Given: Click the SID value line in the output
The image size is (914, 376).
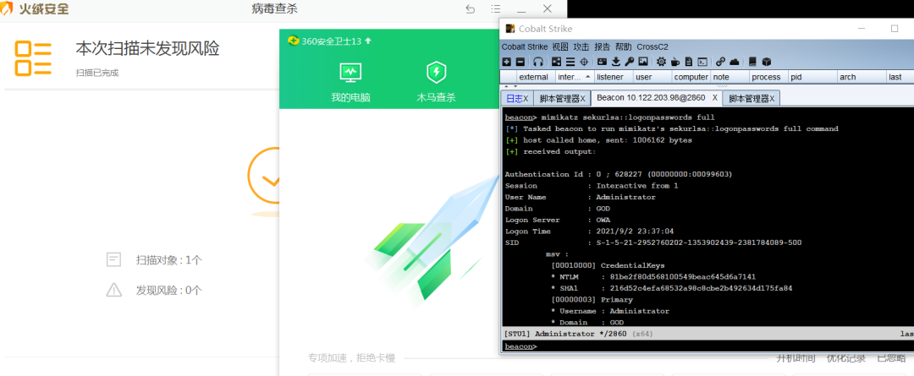Looking at the screenshot, I should coord(652,242).
